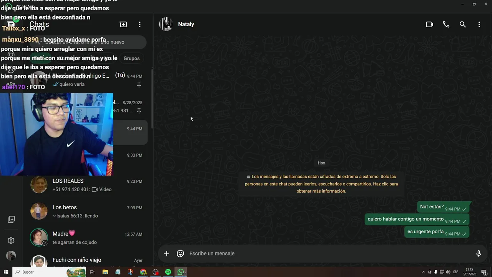Search within the Nataly conversation
The image size is (492, 277).
(x=463, y=24)
